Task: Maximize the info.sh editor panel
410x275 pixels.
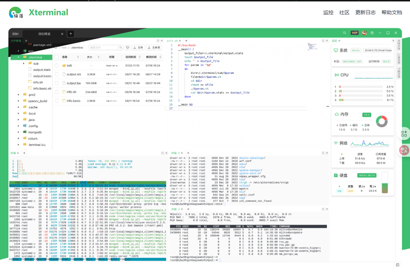Action: click(323, 41)
